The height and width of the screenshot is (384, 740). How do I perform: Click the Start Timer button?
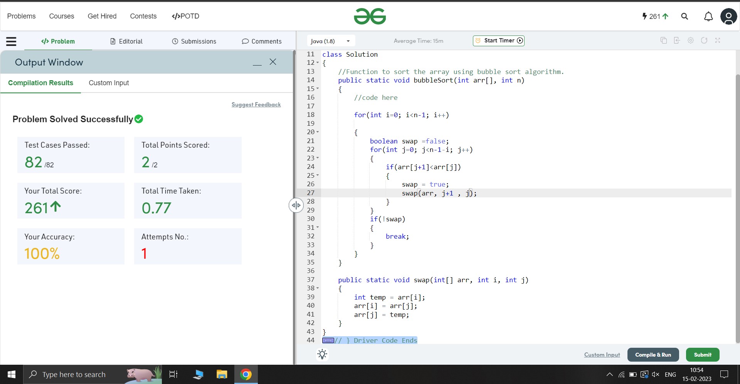[x=499, y=40]
